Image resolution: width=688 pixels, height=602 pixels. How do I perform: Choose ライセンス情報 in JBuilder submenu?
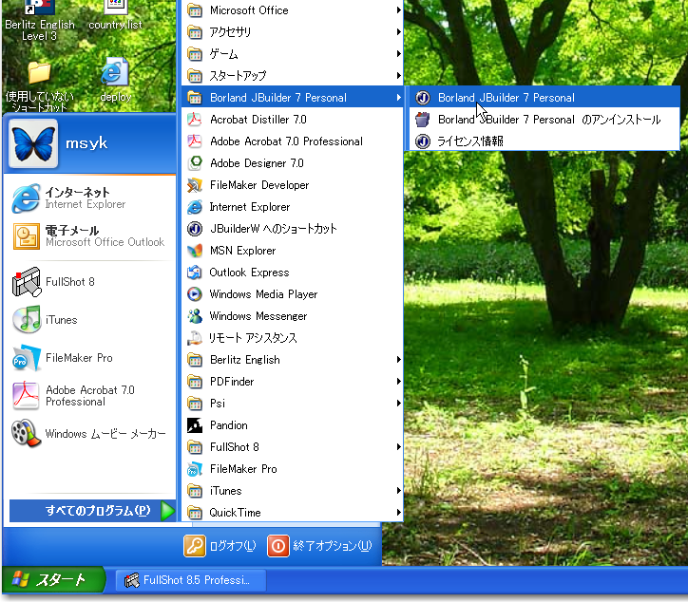pos(469,141)
